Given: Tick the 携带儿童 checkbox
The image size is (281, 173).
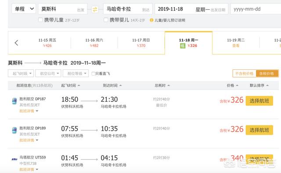Looking at the screenshot, I should pos(40,20).
